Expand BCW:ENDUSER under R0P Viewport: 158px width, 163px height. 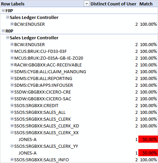point(12,44)
